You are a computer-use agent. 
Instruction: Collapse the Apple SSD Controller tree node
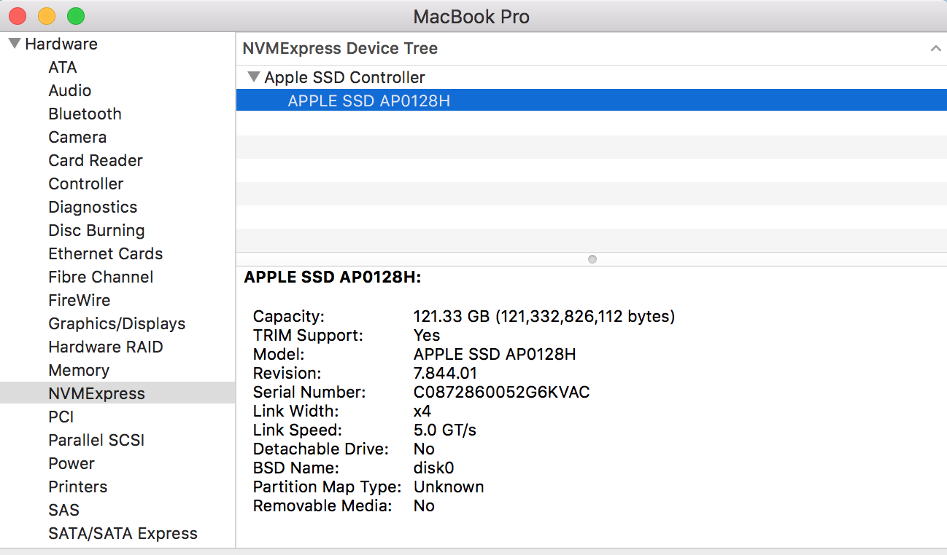coord(253,76)
